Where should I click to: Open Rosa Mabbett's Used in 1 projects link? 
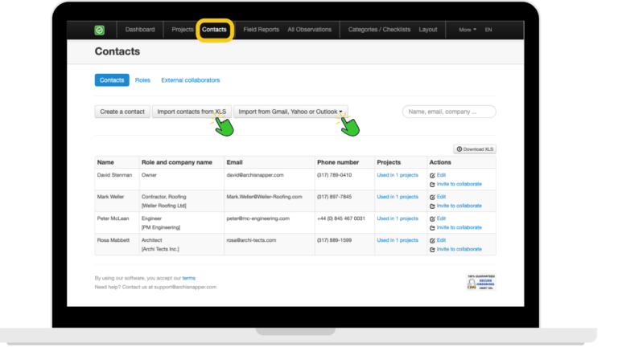[398, 240]
